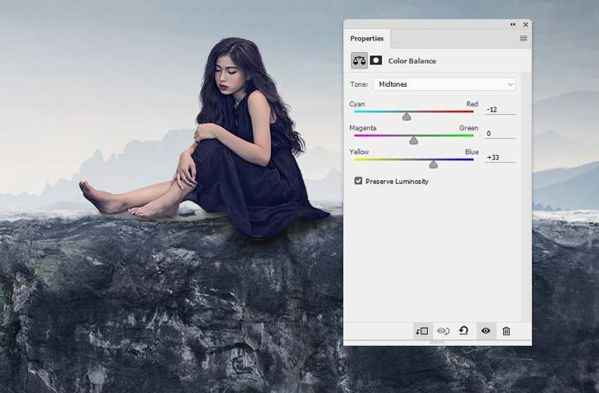Toggle adjustment layer visibility eye icon

coord(486,331)
